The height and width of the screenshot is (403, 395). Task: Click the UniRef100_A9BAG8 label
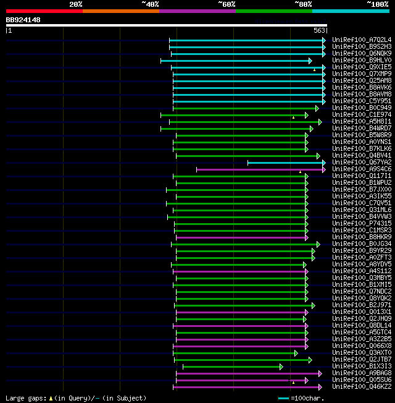pos(362,373)
